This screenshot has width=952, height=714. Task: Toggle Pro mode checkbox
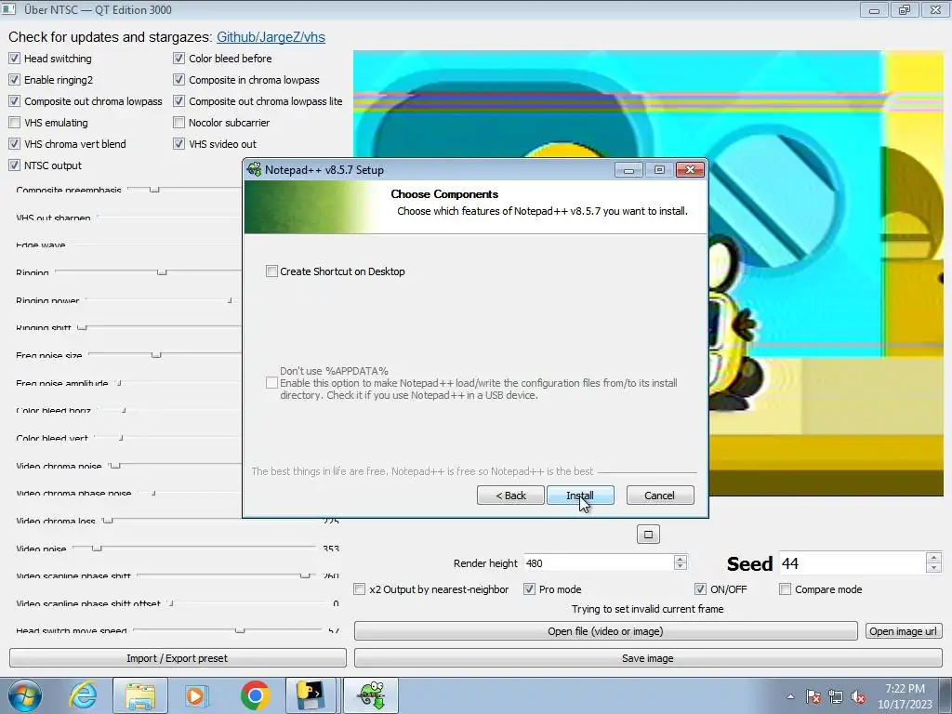tap(529, 588)
